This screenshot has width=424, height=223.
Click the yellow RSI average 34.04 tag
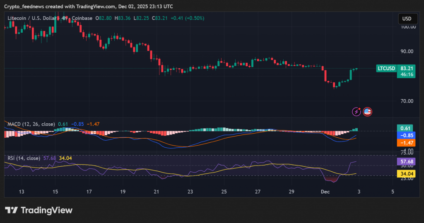(x=406, y=174)
